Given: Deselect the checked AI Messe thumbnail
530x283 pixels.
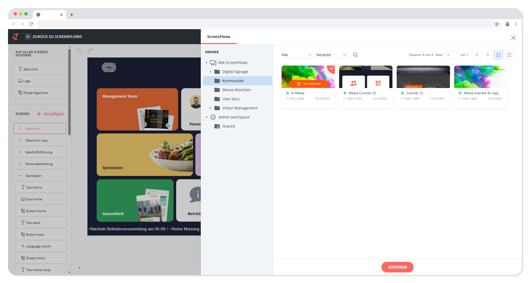Looking at the screenshot, I should 331,69.
